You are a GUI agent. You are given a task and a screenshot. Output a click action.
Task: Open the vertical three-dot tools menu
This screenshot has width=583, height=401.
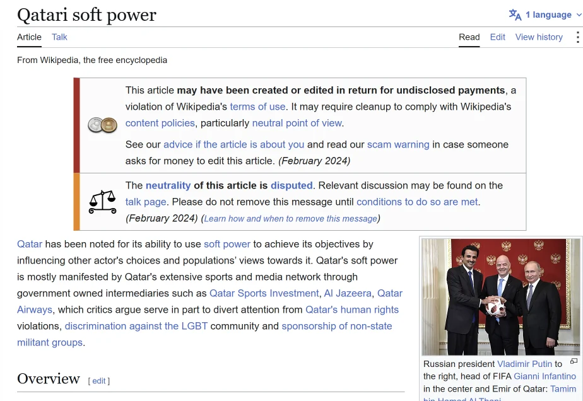point(577,37)
